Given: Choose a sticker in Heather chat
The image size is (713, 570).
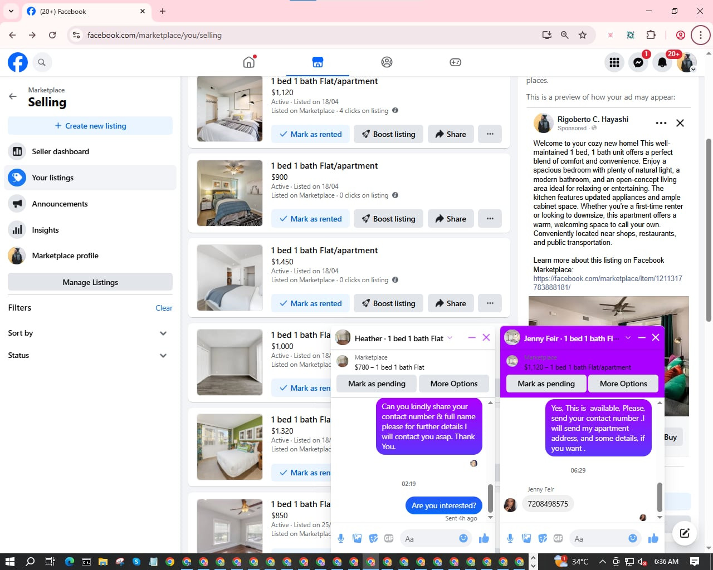Looking at the screenshot, I should click(373, 538).
